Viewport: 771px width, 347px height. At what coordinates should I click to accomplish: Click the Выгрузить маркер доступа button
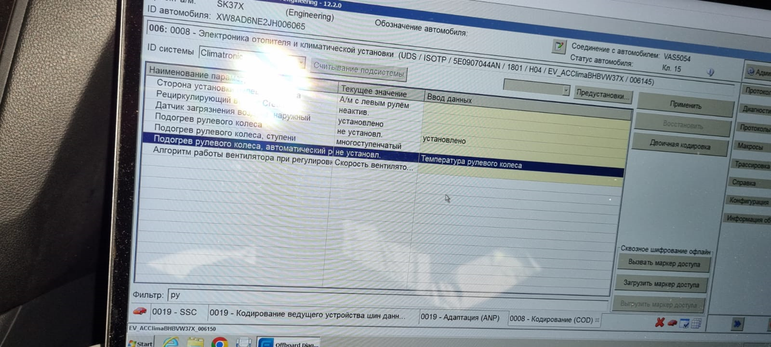pos(658,305)
